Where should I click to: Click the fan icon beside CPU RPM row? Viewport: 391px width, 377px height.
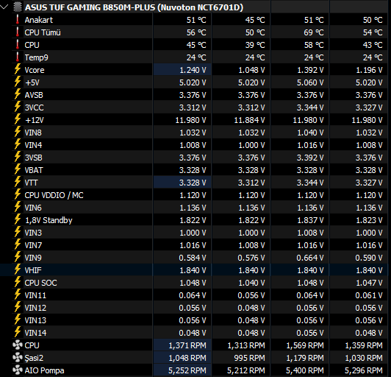[x=18, y=345]
